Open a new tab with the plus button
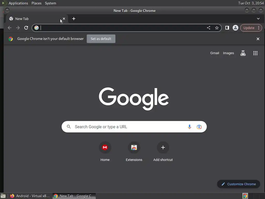This screenshot has height=199, width=265. click(74, 19)
